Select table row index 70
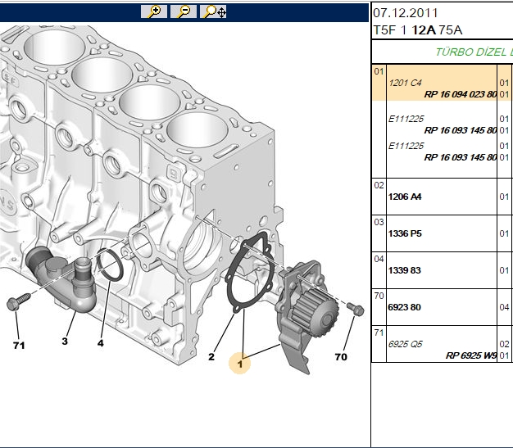This screenshot has width=513, height=448. pos(379,296)
